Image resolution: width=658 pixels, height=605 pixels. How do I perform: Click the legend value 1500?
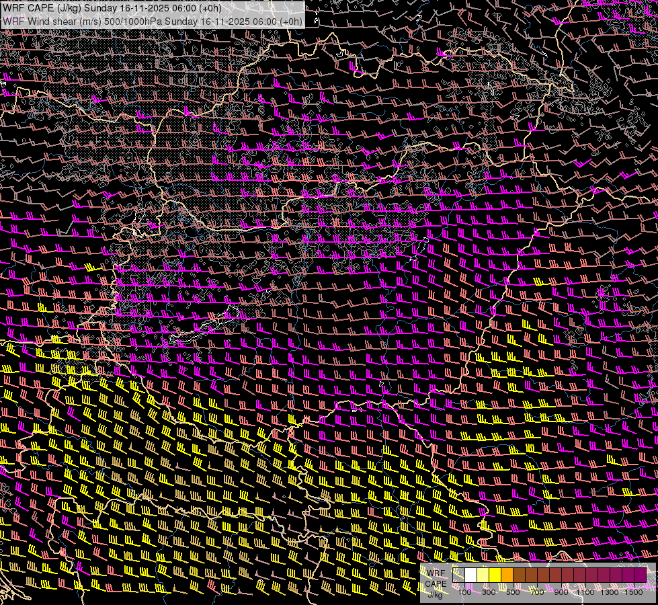634,592
